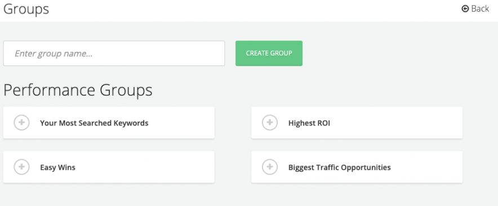Click the CREATE GROUP button
Screen dimensions: 498x206
tap(269, 53)
